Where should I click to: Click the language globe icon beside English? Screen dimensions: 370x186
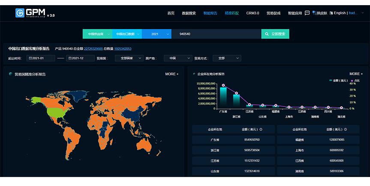(x=331, y=13)
